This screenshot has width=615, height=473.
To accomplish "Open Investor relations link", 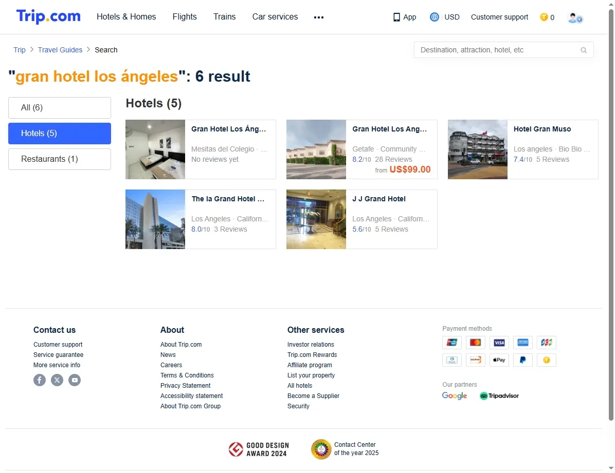I will point(311,345).
